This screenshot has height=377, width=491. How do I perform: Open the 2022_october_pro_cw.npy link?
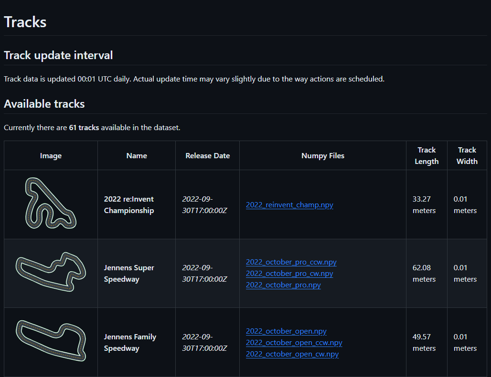pos(289,274)
